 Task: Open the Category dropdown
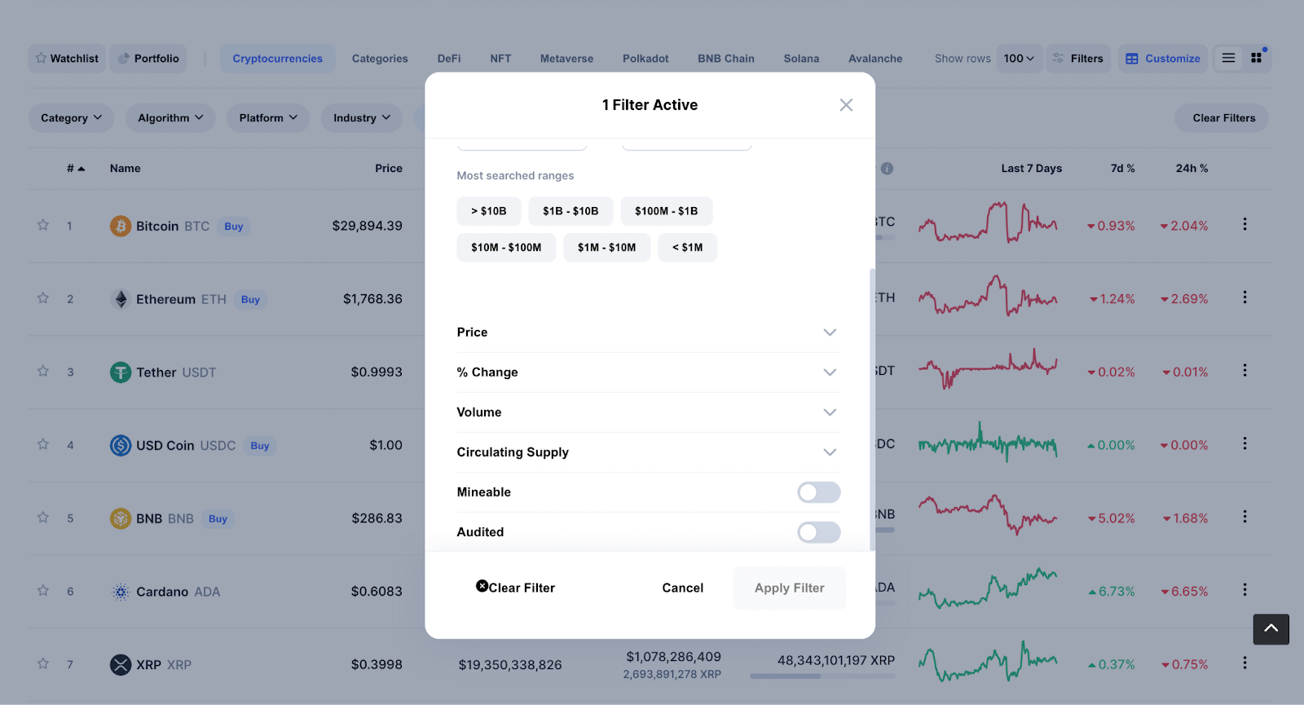(x=71, y=118)
